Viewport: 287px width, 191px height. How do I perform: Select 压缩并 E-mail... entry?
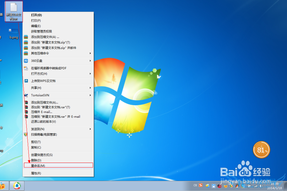(58, 112)
